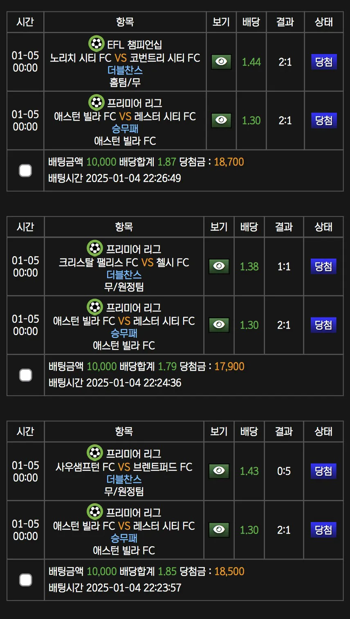Click the 배당 column header in the second table
The image size is (350, 619).
click(249, 227)
